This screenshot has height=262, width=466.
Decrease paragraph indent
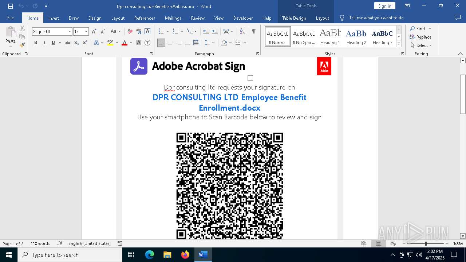coord(206,32)
